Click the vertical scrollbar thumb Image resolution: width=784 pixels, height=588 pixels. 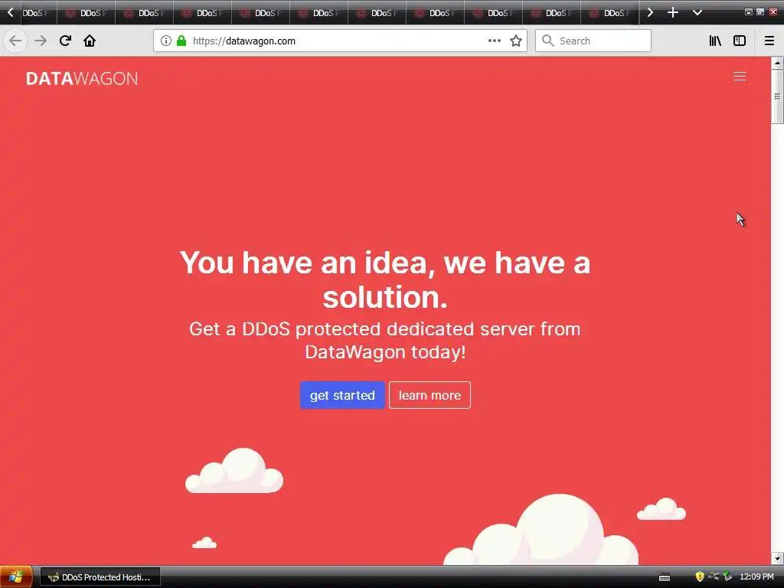click(777, 96)
